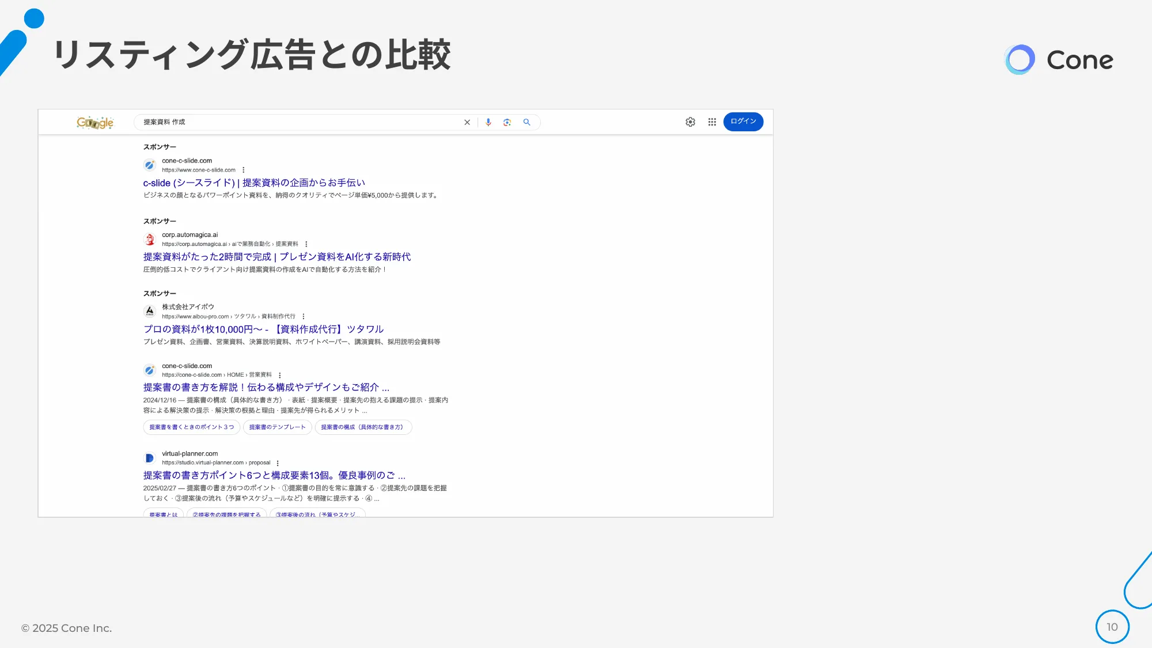Click the cone-c-slide.com favicon
This screenshot has width=1152, height=648.
click(150, 165)
